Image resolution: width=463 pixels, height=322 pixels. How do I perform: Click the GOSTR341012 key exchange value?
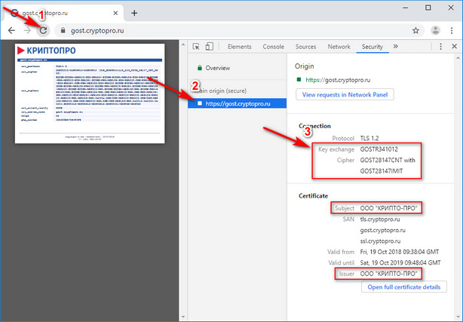pos(379,149)
